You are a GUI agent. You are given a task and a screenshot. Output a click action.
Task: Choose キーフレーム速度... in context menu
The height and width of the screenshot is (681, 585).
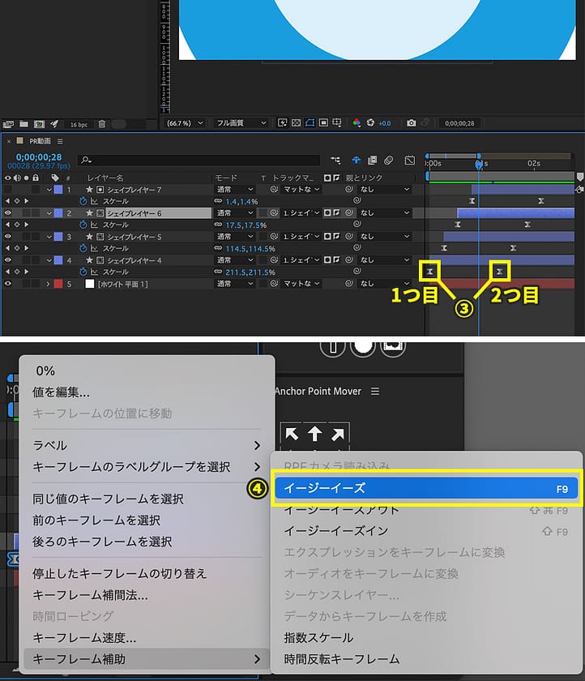[84, 637]
